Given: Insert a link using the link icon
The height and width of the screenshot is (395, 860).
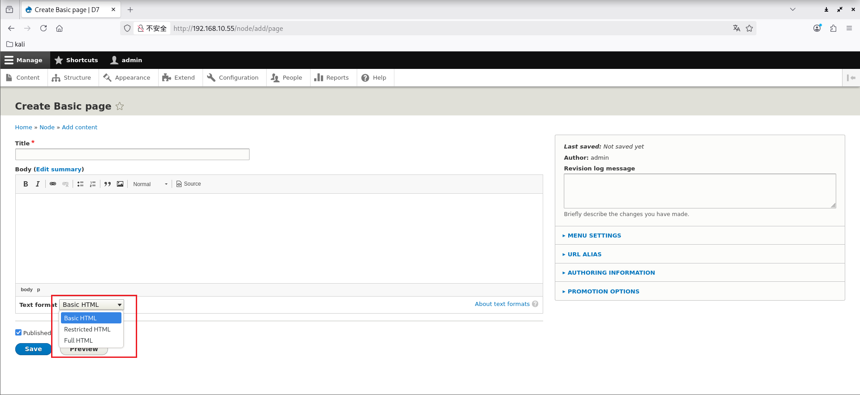Looking at the screenshot, I should pos(53,184).
